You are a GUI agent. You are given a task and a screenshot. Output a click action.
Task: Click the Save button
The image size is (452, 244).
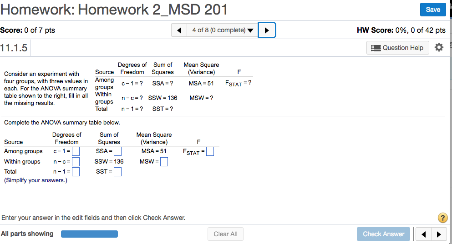coord(432,10)
